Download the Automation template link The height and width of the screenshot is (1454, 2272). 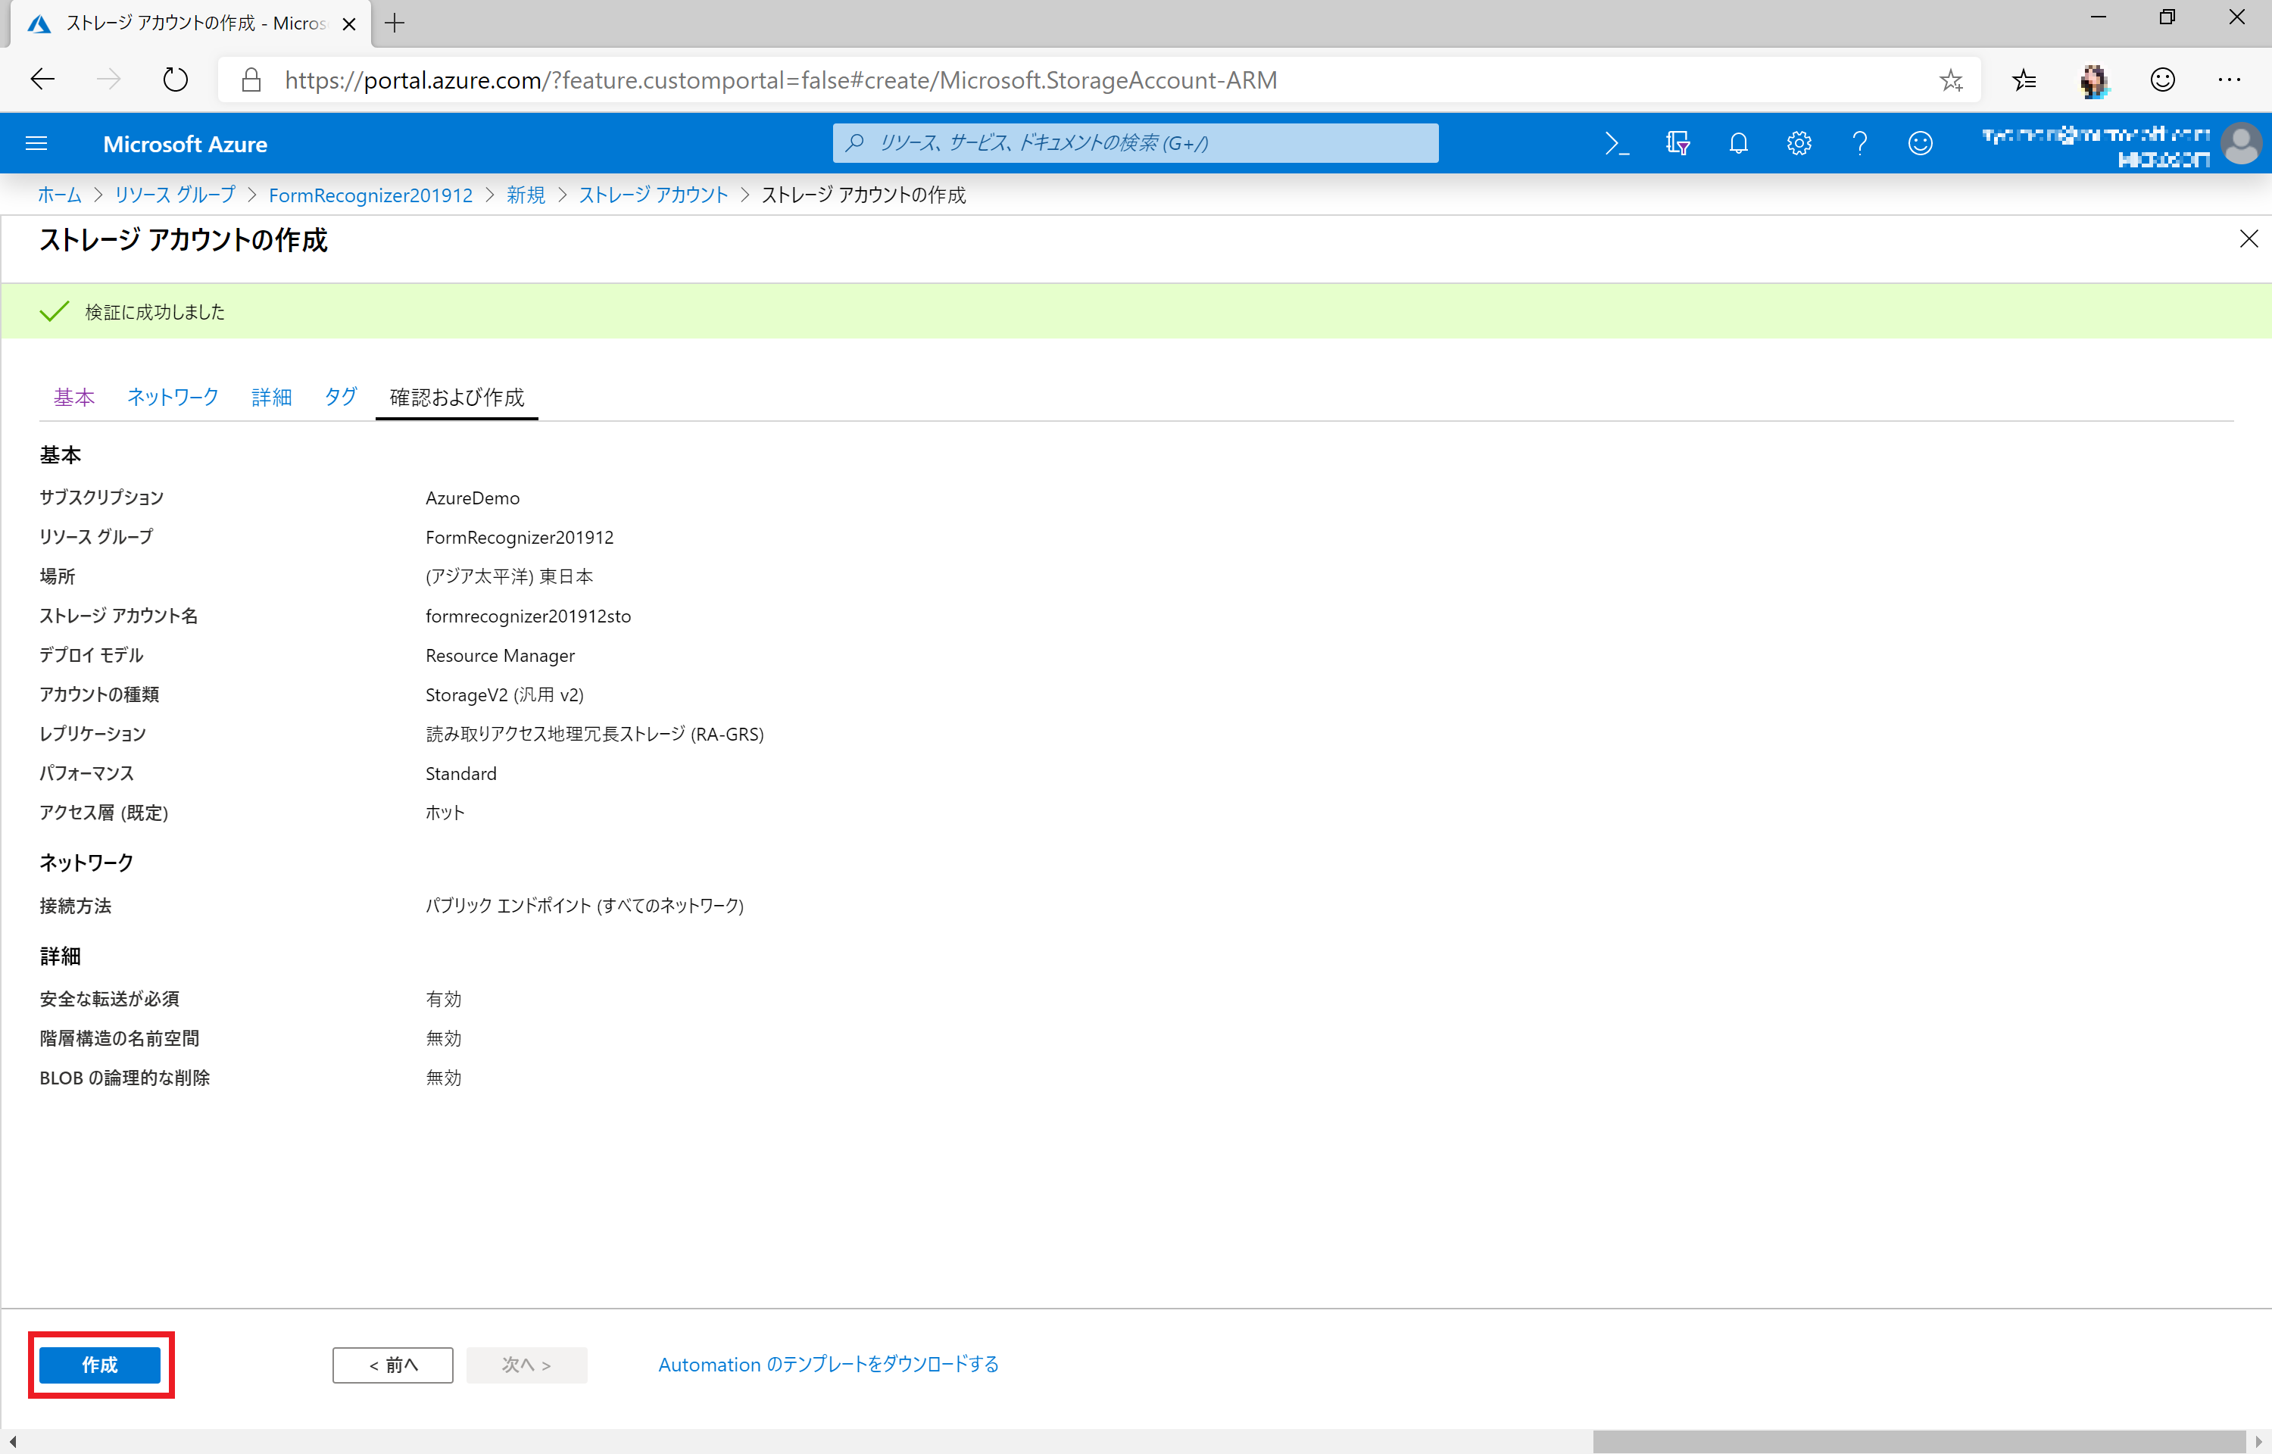828,1365
